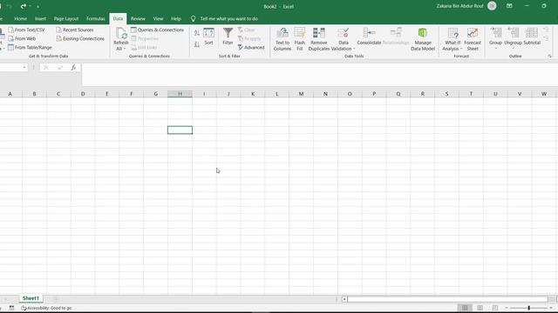Open Advanced filter options
558x313 pixels.
[251, 47]
